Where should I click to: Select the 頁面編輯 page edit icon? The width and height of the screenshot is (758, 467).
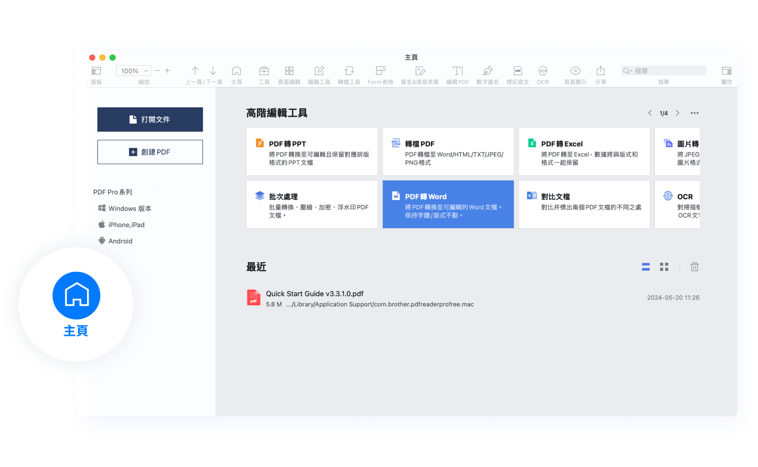[289, 71]
